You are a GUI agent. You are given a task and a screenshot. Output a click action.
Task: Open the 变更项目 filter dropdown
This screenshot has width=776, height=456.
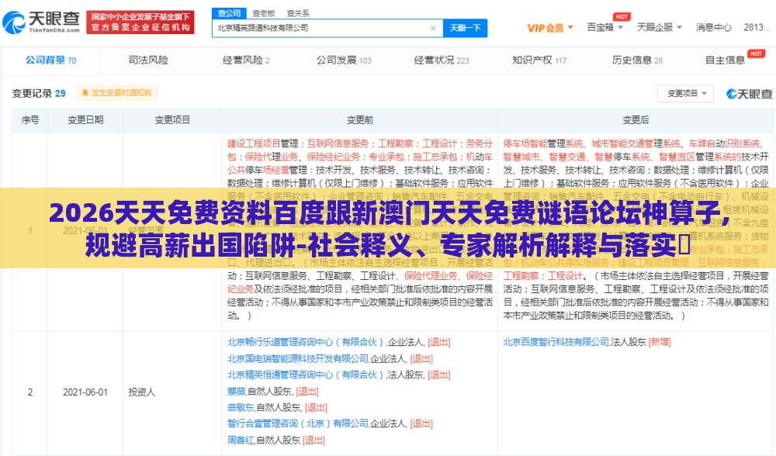(685, 94)
